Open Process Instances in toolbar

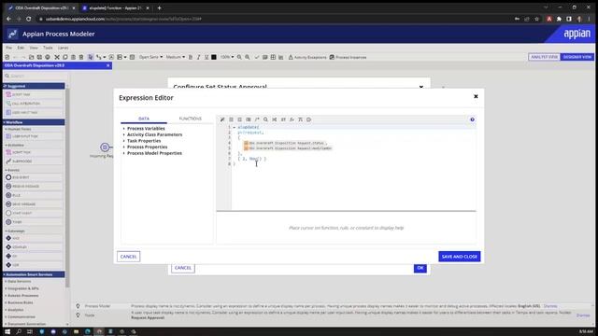point(348,57)
